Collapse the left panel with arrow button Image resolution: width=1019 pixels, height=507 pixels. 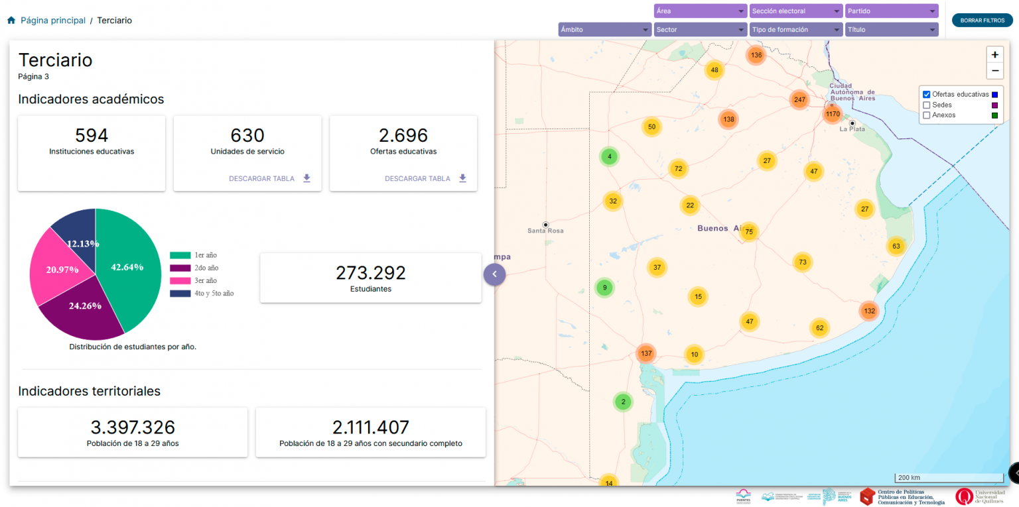[494, 274]
